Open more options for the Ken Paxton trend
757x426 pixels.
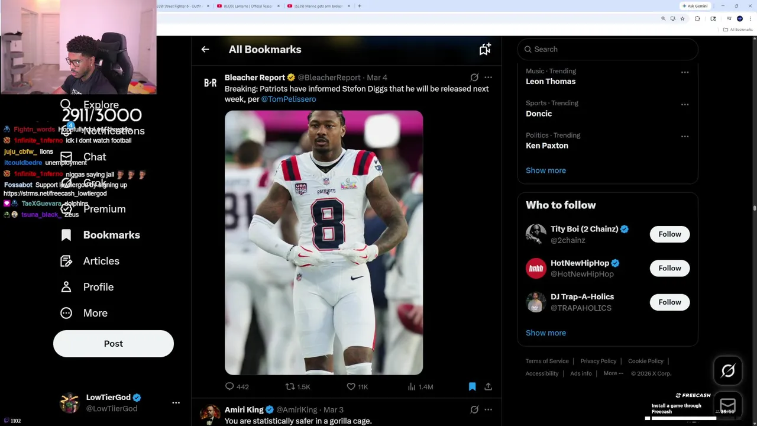(x=685, y=136)
